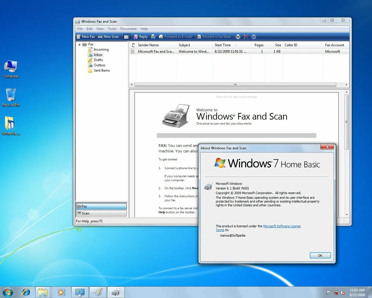Open Windows Explorer from taskbar
Image resolution: width=372 pixels, height=298 pixels.
click(x=43, y=292)
